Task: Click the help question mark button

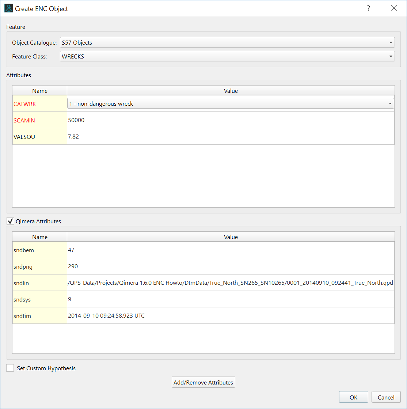Action: pos(368,8)
